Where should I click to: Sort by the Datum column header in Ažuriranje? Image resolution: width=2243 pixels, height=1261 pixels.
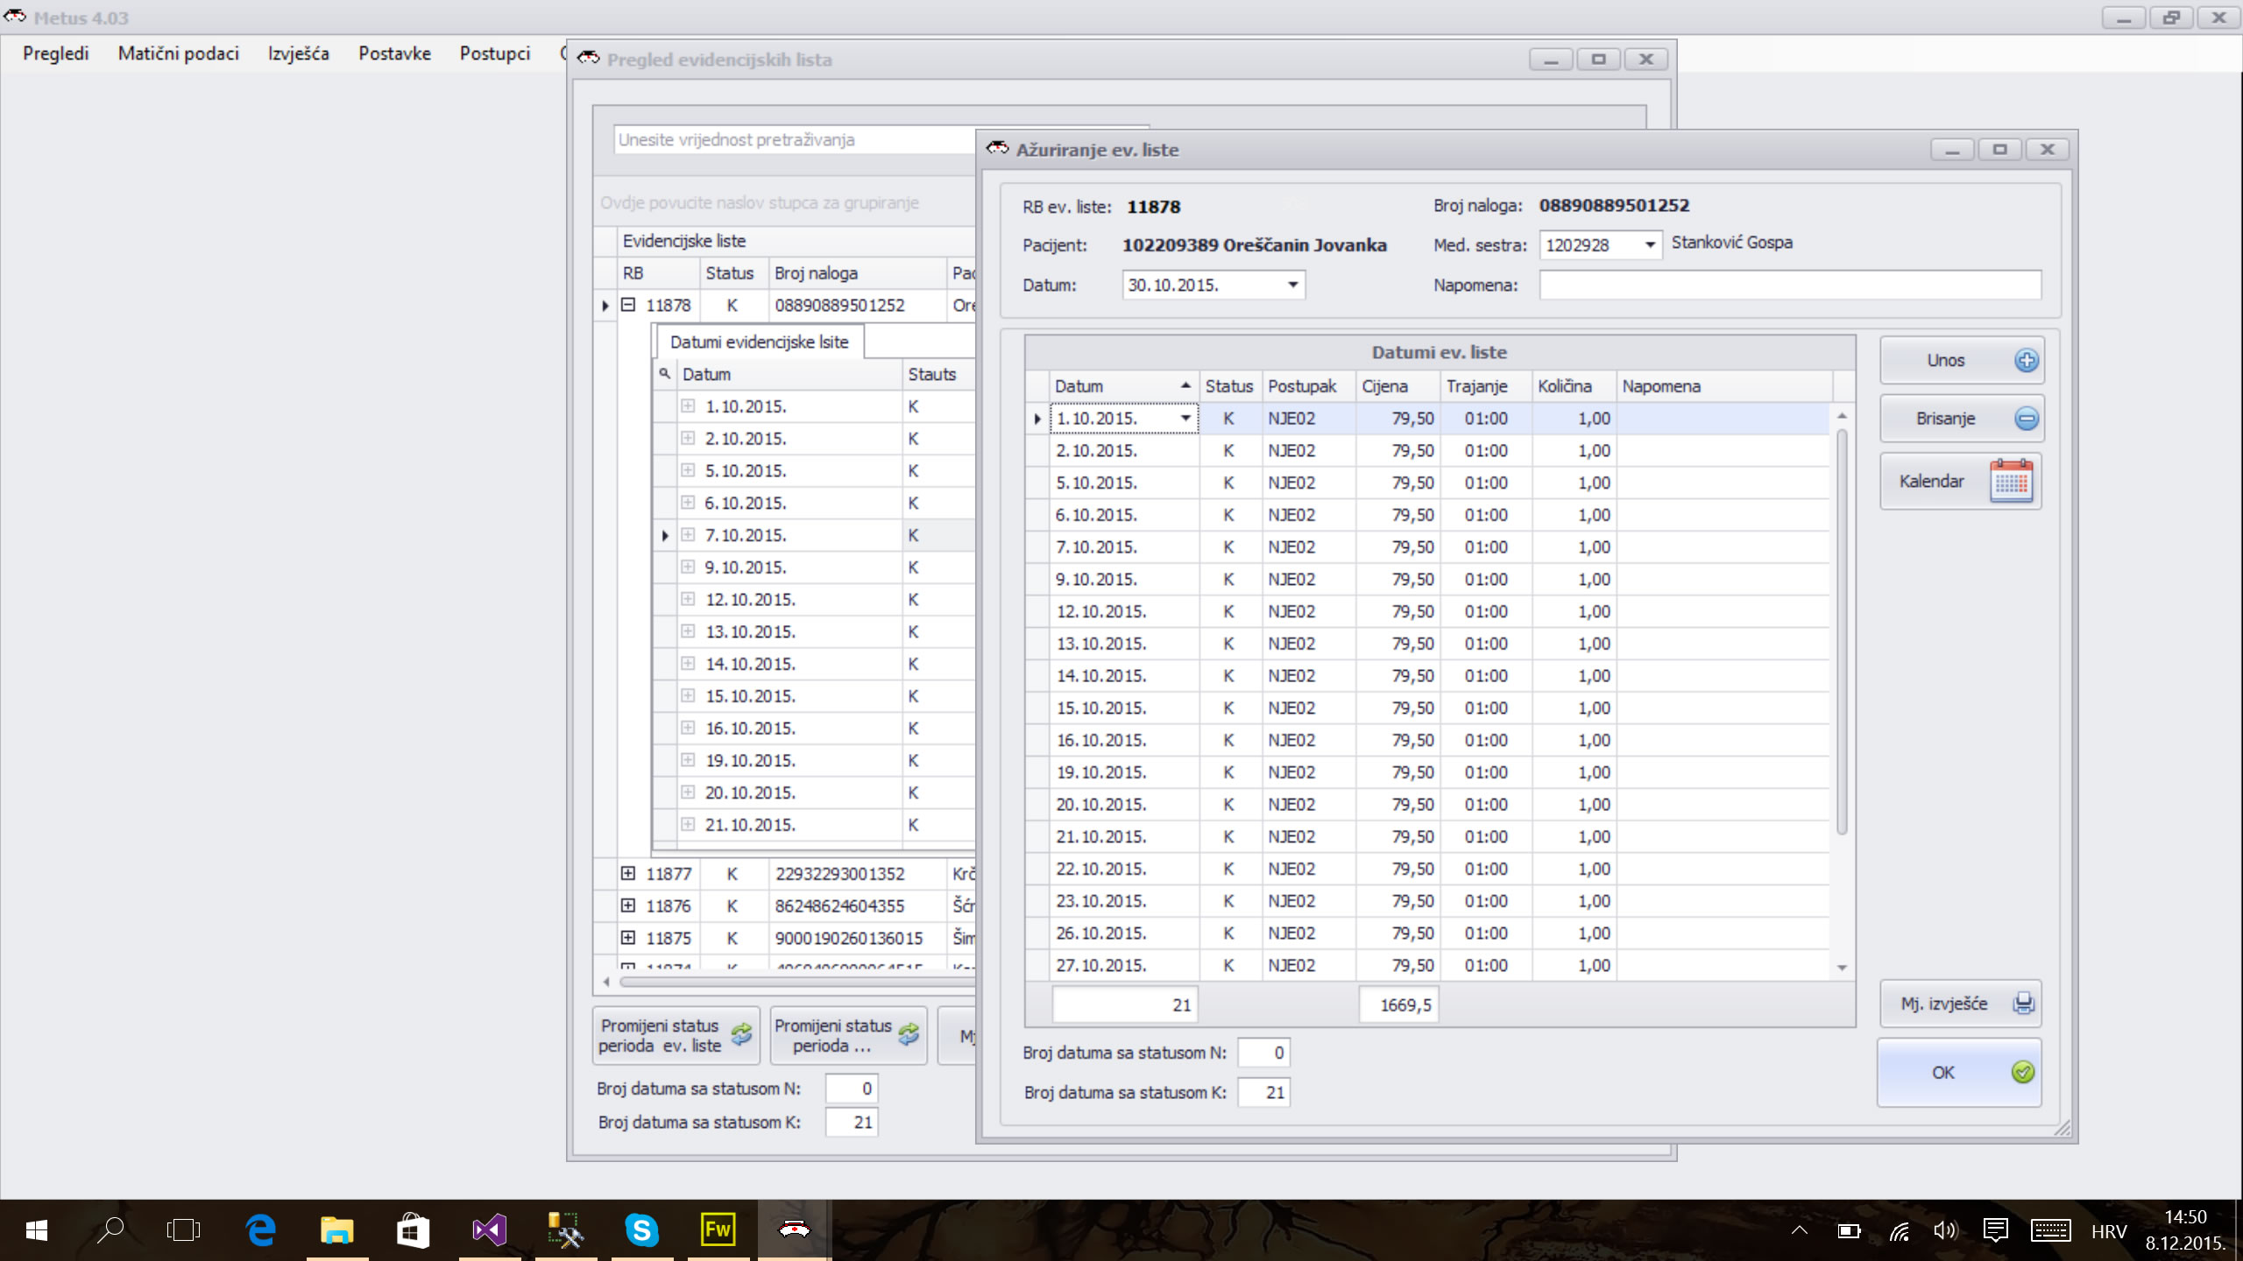coord(1123,386)
